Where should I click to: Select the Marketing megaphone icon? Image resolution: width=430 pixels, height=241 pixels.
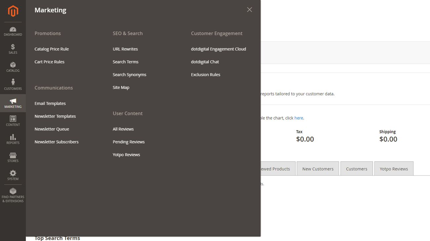tap(13, 103)
